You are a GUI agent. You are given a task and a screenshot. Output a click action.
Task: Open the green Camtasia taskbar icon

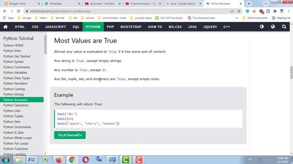coord(125,160)
